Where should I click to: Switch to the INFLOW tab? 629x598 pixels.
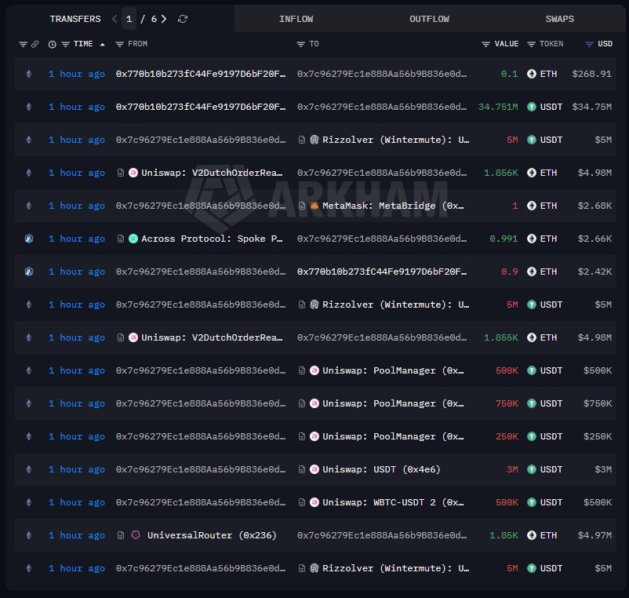296,19
